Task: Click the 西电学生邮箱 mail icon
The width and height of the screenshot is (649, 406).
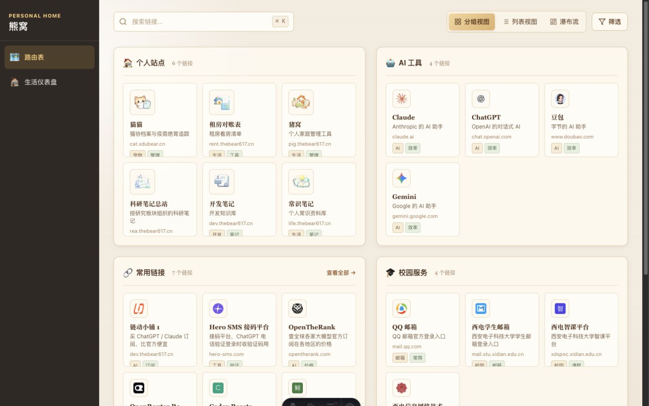Action: [x=480, y=308]
